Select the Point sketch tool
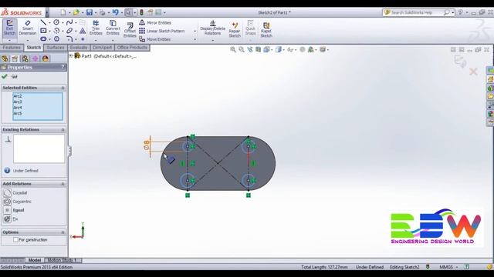This screenshot has height=277, width=494. (x=83, y=39)
